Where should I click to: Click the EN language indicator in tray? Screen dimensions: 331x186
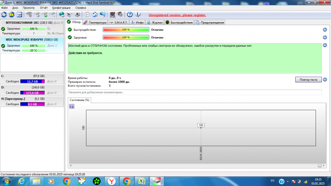pos(272,181)
